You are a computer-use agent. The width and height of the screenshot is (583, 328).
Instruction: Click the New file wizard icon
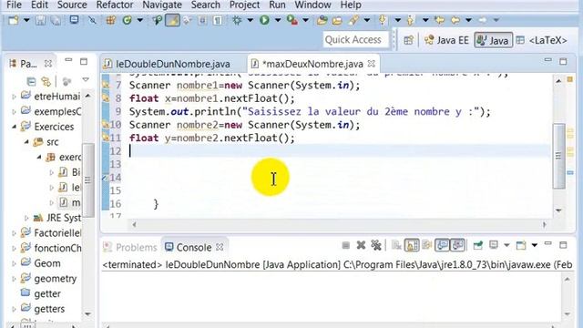point(14,20)
